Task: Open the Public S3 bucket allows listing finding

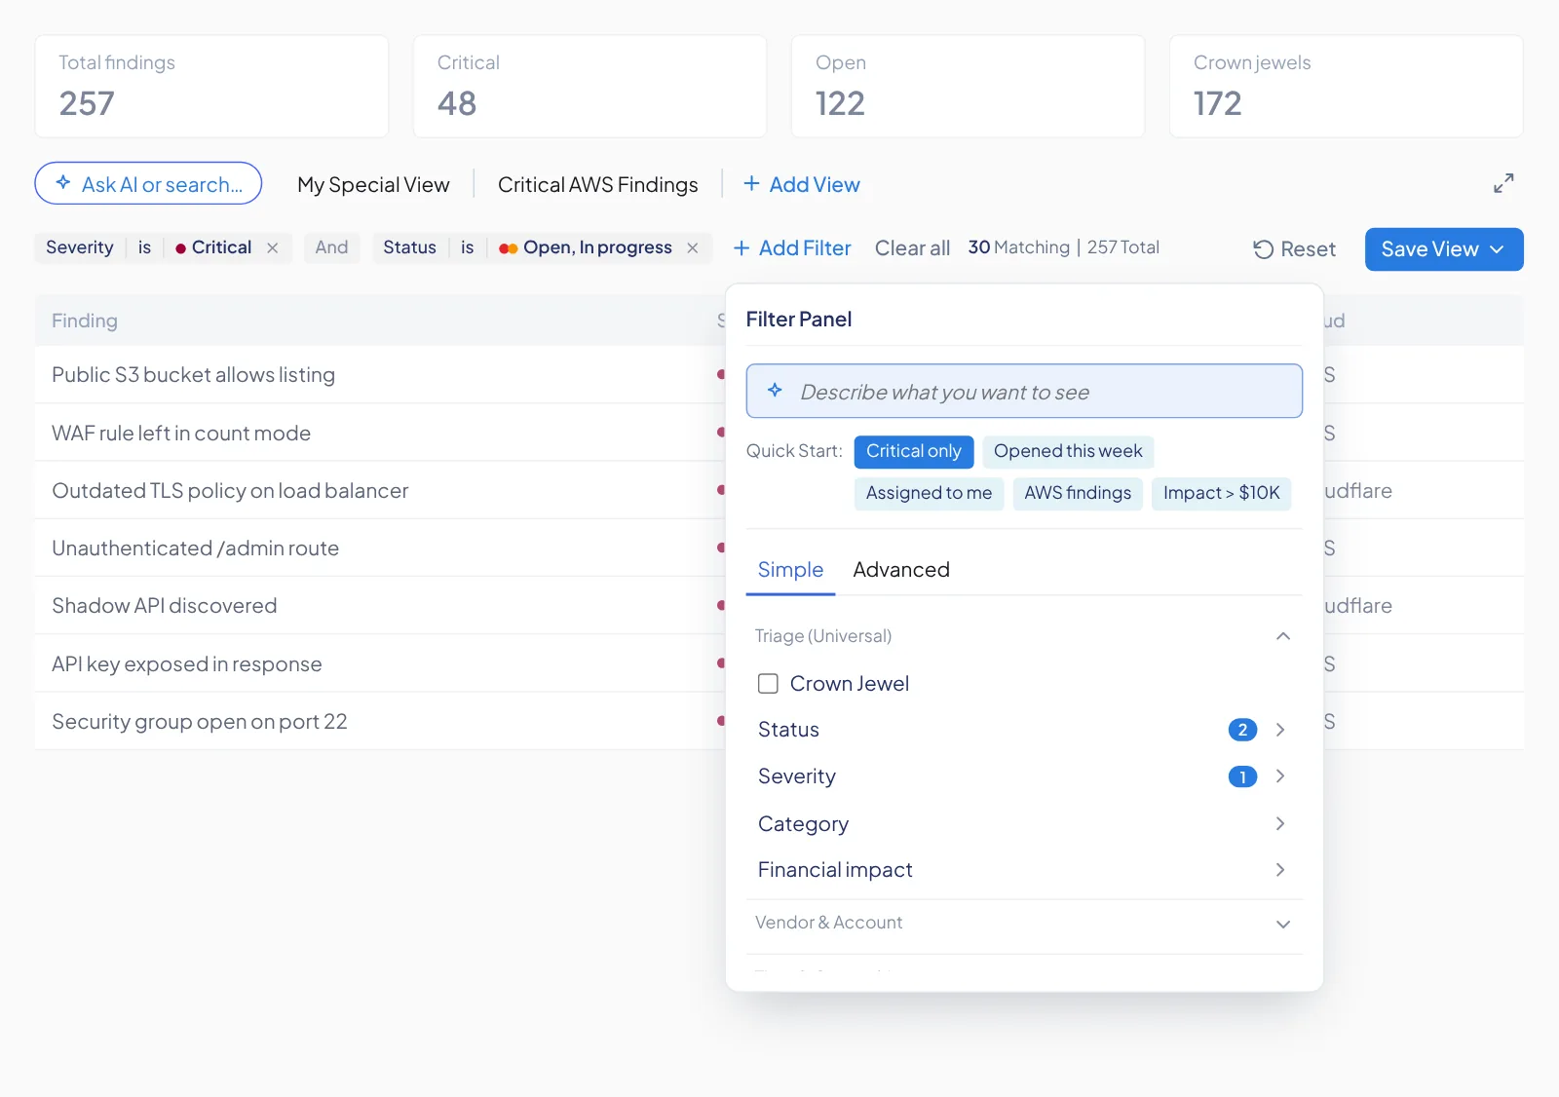Action: click(193, 375)
